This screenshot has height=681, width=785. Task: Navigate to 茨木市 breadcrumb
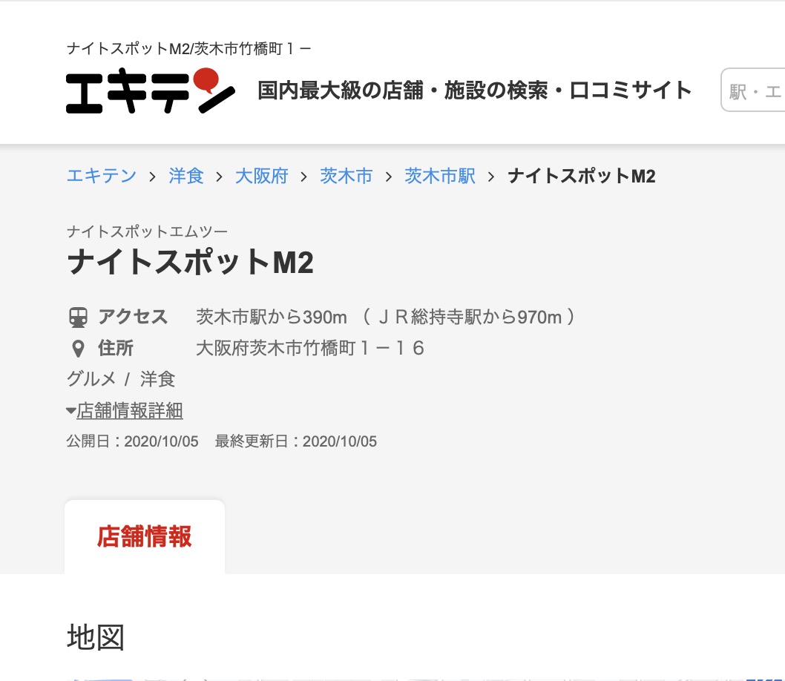coord(346,176)
